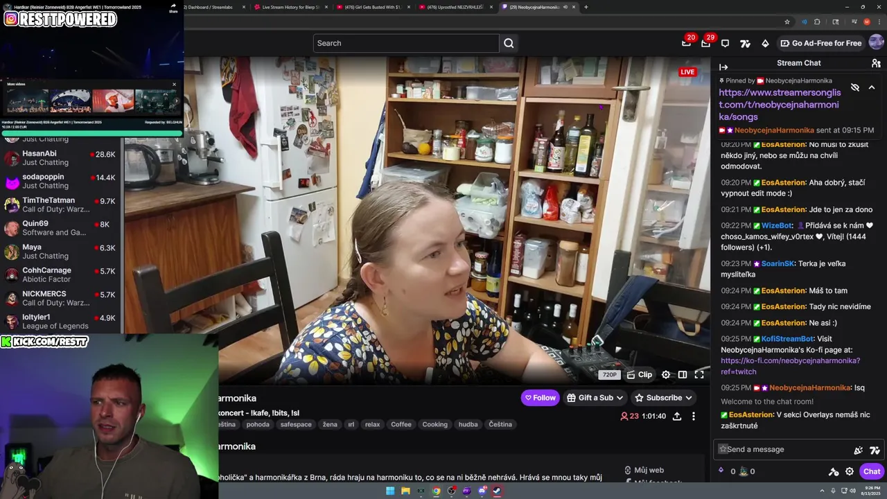Open the Můj web panel link
Screen dimensions: 887x499
click(x=644, y=470)
